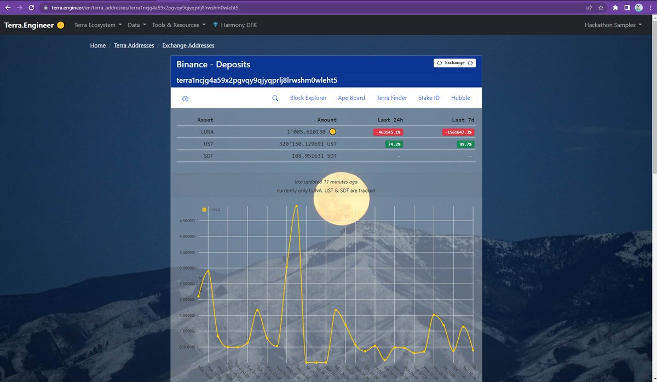
Task: Click the 1'085.620130 LUNA amount
Action: tap(306, 132)
